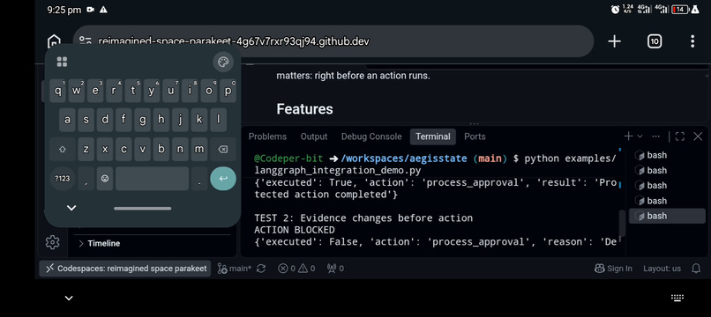Open notifications bell icon
This screenshot has width=711, height=317.
pos(696,269)
